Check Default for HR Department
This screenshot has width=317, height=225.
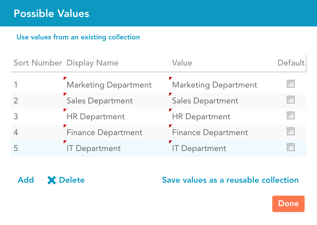(291, 115)
